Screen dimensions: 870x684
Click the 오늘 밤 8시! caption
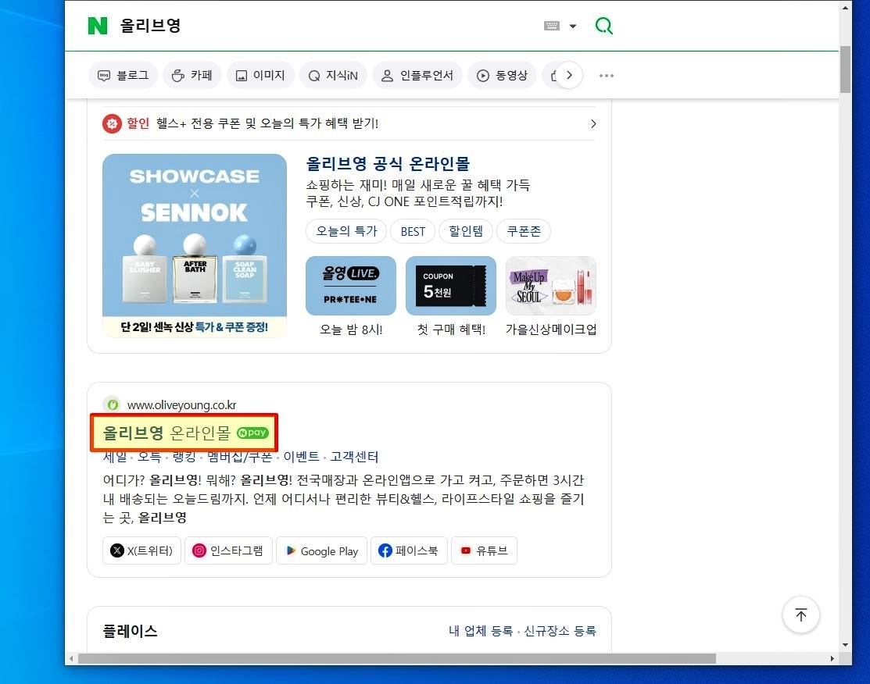pyautogui.click(x=351, y=330)
